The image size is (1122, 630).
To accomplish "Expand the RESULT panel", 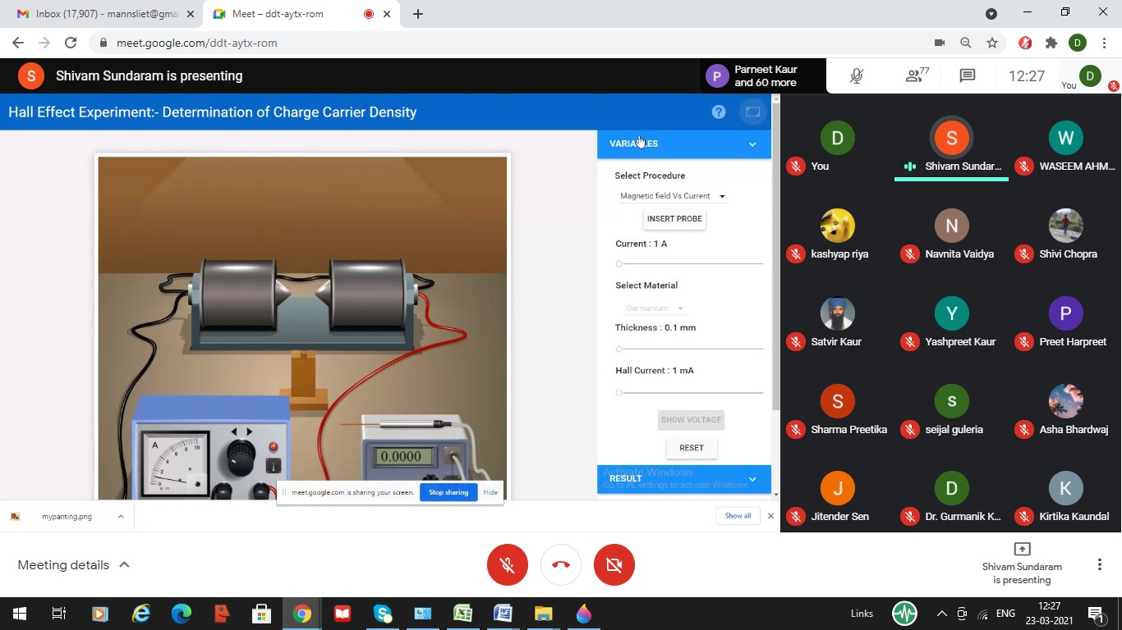I will click(x=752, y=478).
